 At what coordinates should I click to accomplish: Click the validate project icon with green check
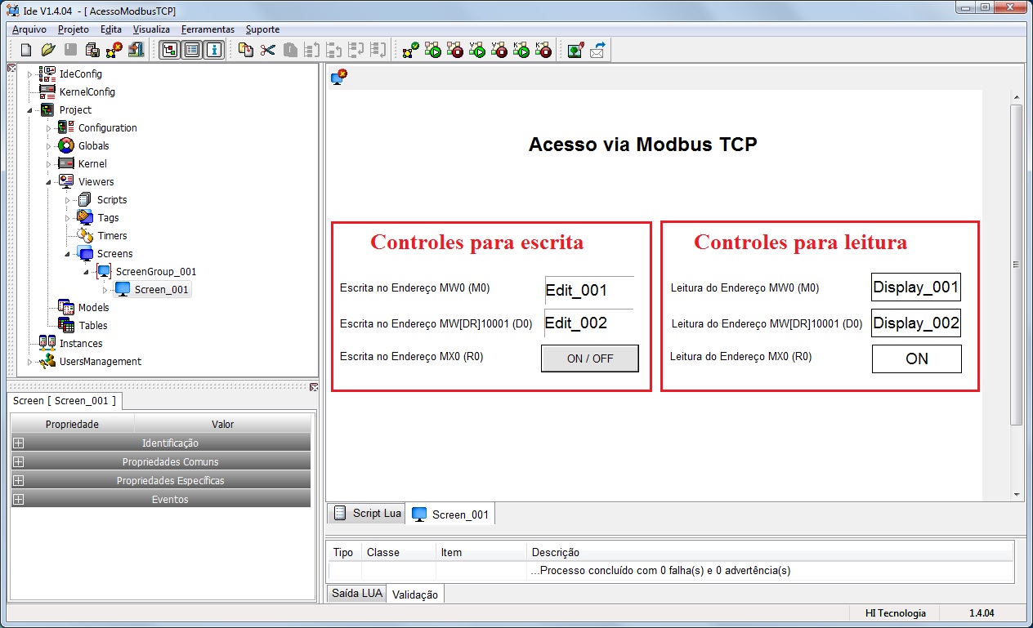[x=411, y=50]
